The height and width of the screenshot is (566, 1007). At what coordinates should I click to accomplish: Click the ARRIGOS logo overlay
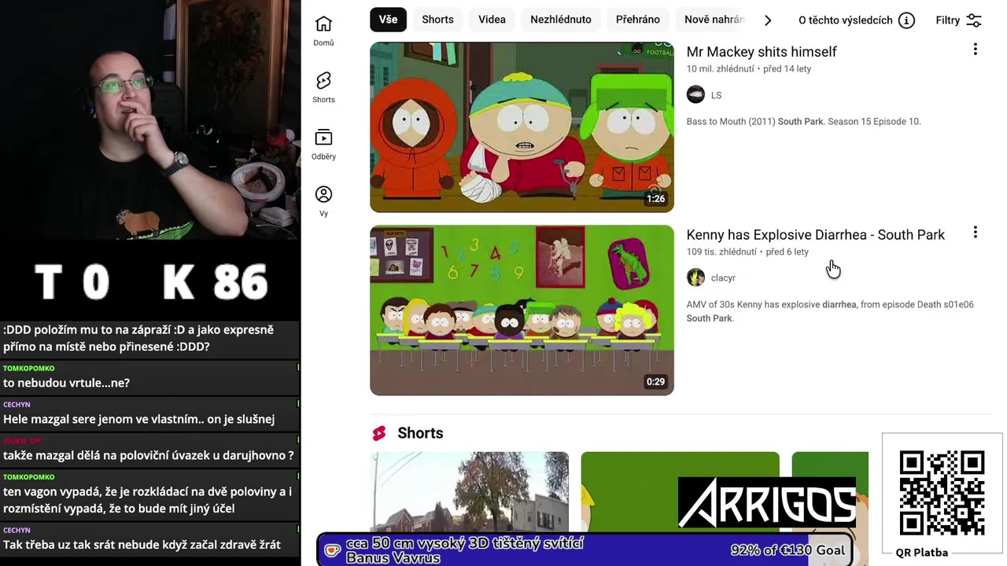[x=767, y=503]
